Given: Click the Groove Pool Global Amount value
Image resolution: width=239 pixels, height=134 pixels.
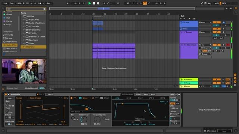Looking at the screenshot, I should pyautogui.click(x=42, y=88).
